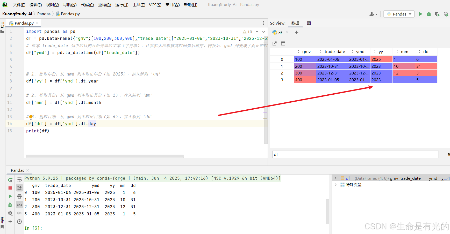Execute current statement in console
Screen dimensions: 450x234
10,196
